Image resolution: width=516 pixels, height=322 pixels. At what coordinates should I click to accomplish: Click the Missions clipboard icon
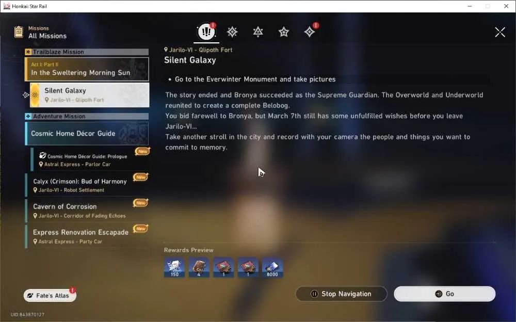(19, 32)
